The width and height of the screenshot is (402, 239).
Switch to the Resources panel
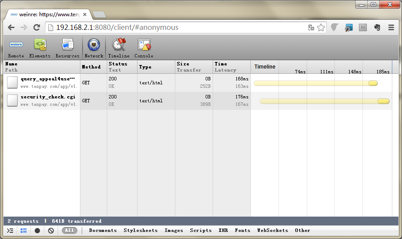pyautogui.click(x=67, y=48)
